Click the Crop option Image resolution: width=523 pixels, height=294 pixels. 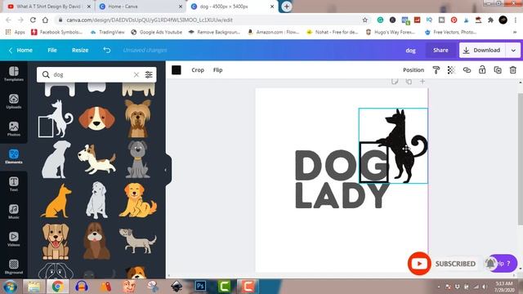[x=198, y=70]
